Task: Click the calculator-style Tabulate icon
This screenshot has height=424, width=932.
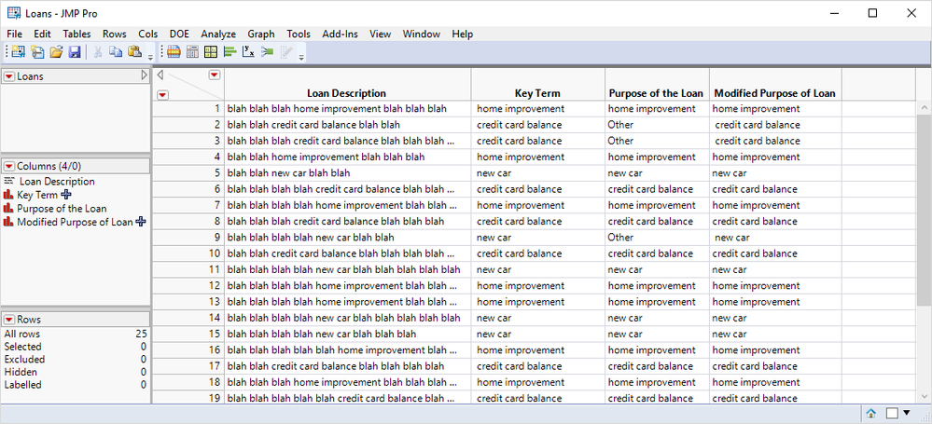Action: [192, 52]
